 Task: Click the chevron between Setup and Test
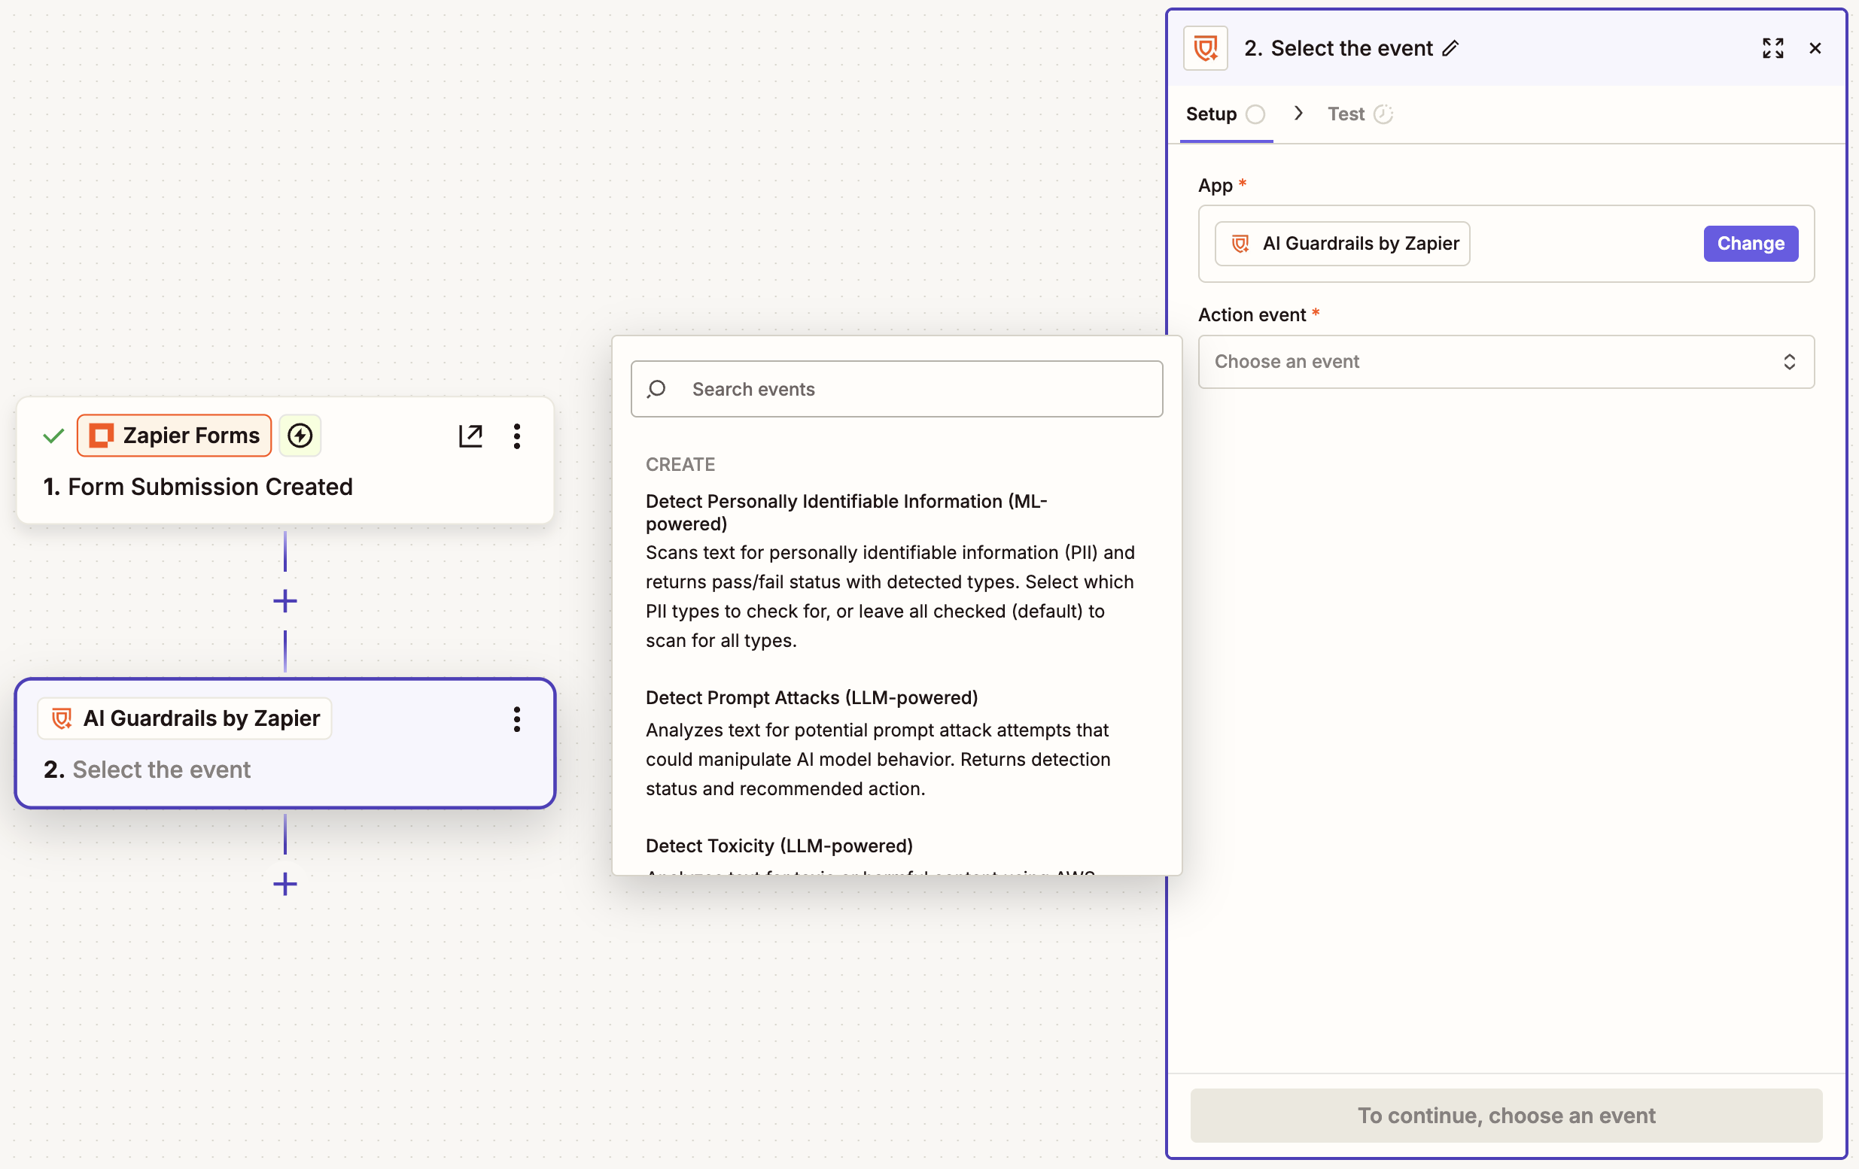point(1298,113)
